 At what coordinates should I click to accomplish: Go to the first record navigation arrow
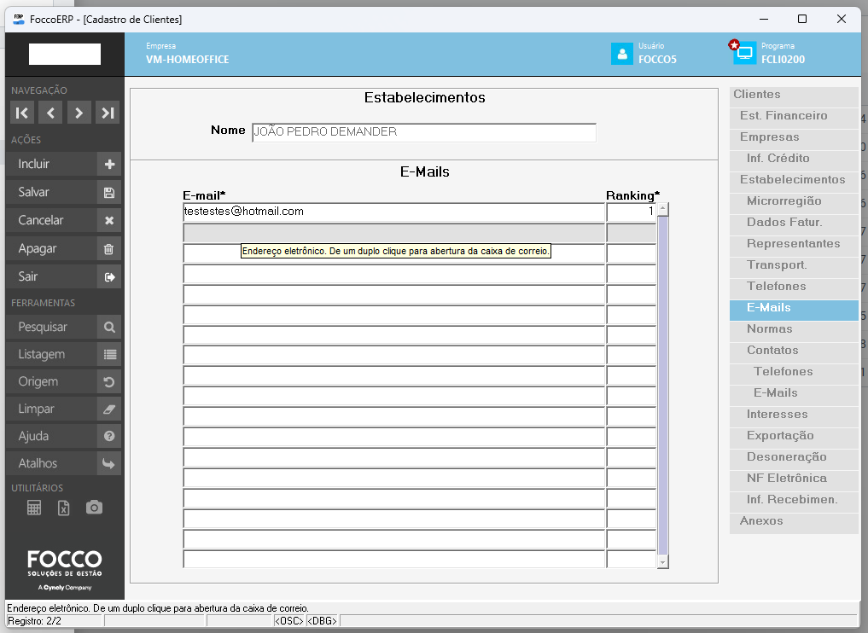pyautogui.click(x=22, y=113)
